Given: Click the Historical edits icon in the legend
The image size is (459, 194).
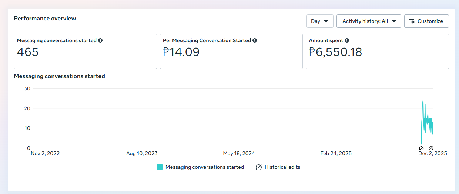Looking at the screenshot, I should click(x=259, y=167).
